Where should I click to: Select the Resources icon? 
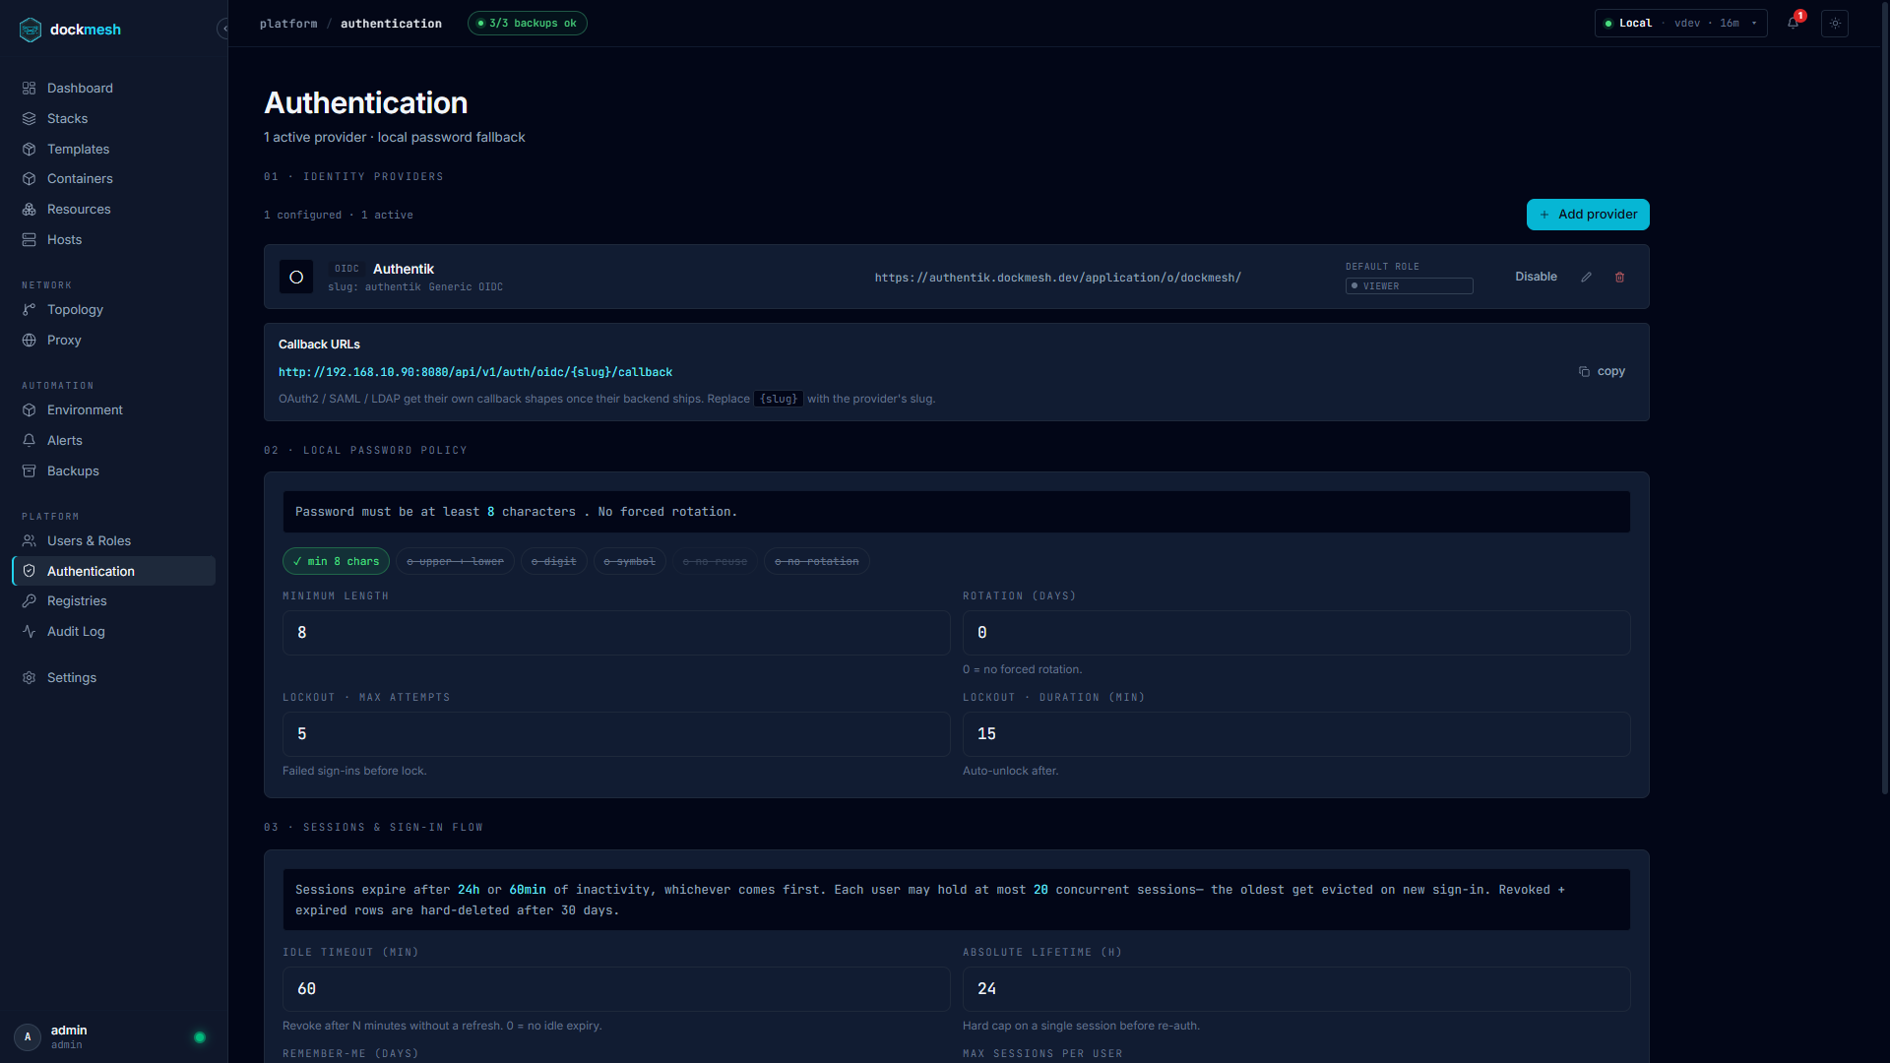pyautogui.click(x=30, y=210)
